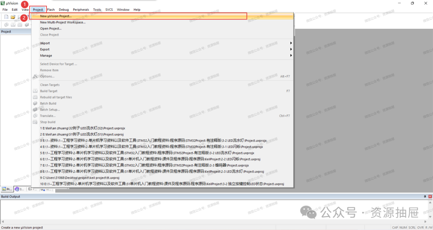Open the Flash menu
433x230 pixels.
click(x=51, y=10)
